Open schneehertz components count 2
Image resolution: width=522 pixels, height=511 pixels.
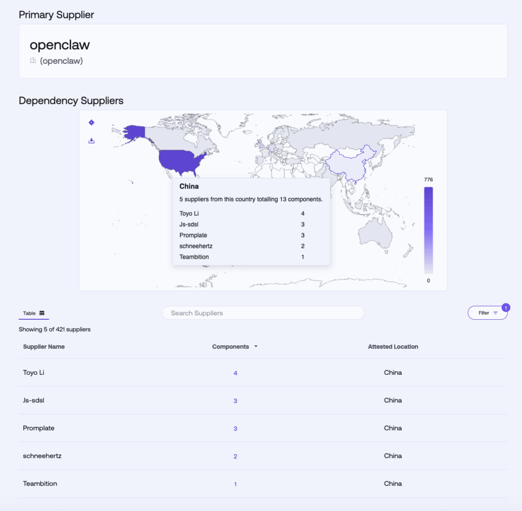coord(236,456)
